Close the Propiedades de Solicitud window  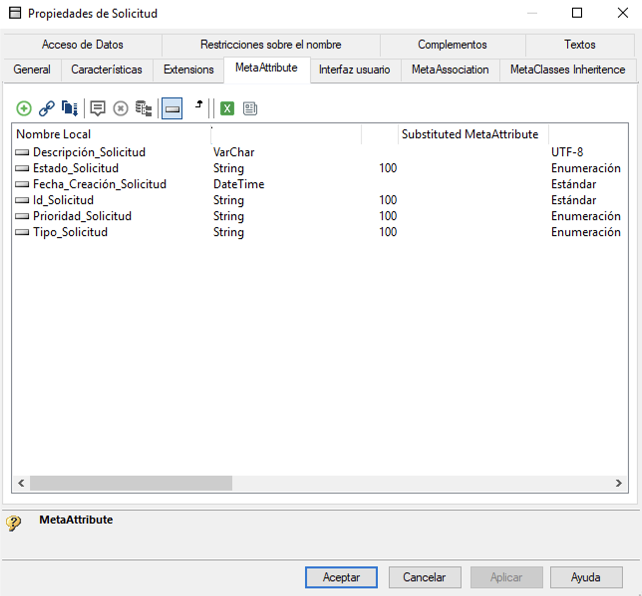pyautogui.click(x=623, y=13)
